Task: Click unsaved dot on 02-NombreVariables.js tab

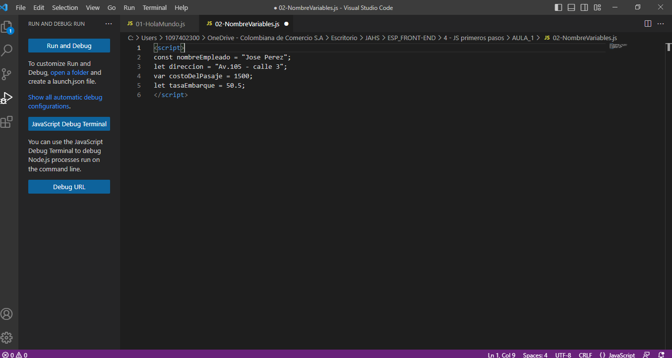Action: click(x=286, y=24)
